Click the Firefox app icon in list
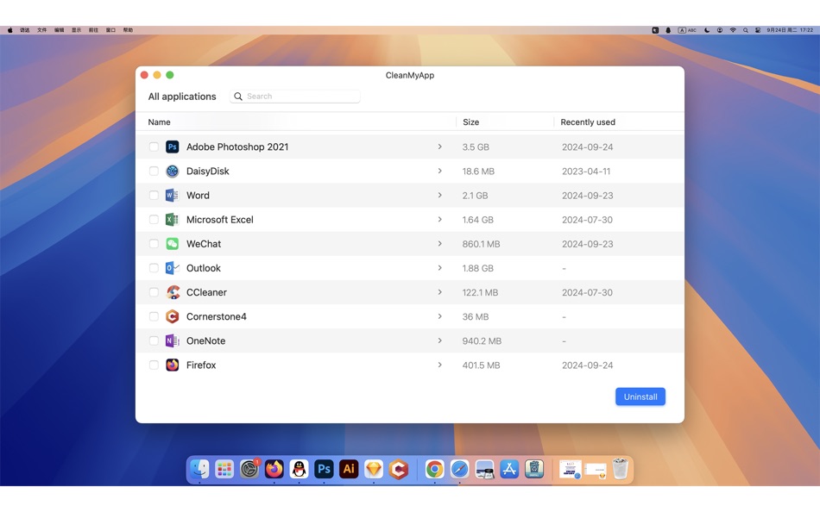 tap(172, 365)
